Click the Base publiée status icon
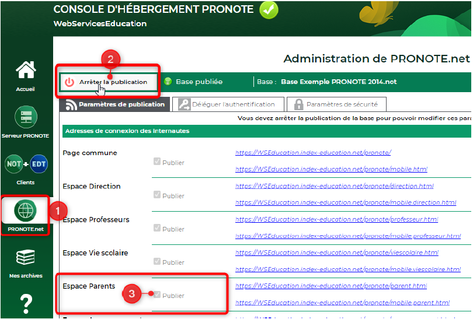This screenshot has height=319, width=473. (x=168, y=82)
